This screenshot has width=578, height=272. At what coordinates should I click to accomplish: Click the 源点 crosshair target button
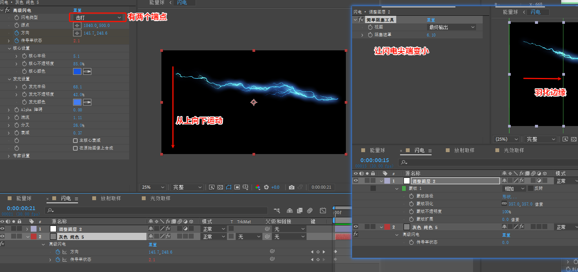click(76, 25)
